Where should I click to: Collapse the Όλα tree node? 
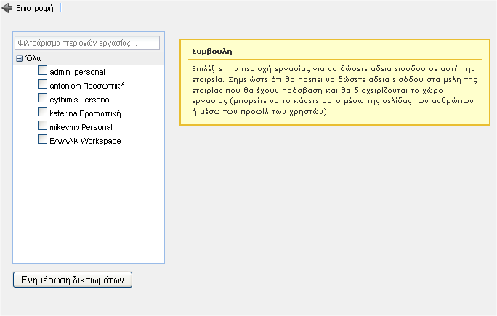20,59
